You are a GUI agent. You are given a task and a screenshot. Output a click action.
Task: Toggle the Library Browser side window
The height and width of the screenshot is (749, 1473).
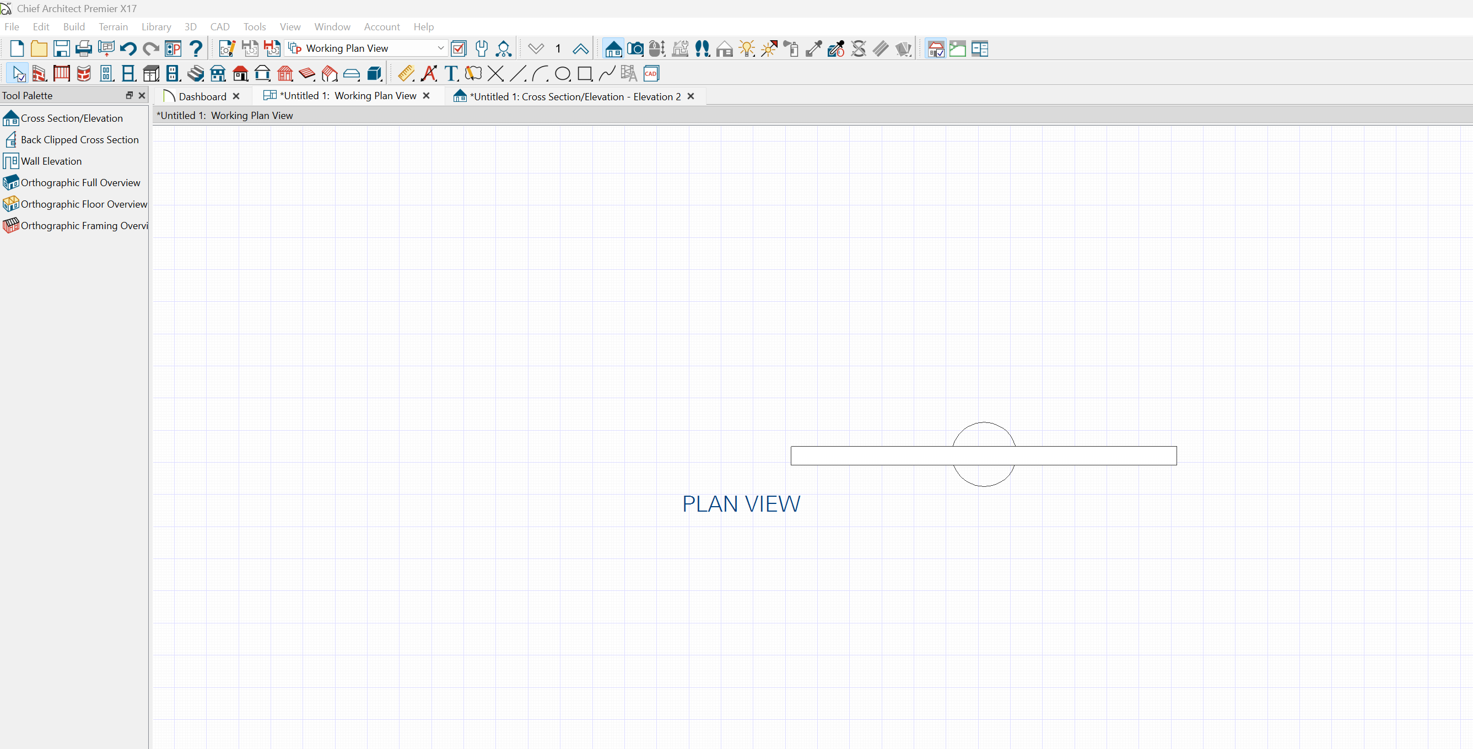pos(936,49)
